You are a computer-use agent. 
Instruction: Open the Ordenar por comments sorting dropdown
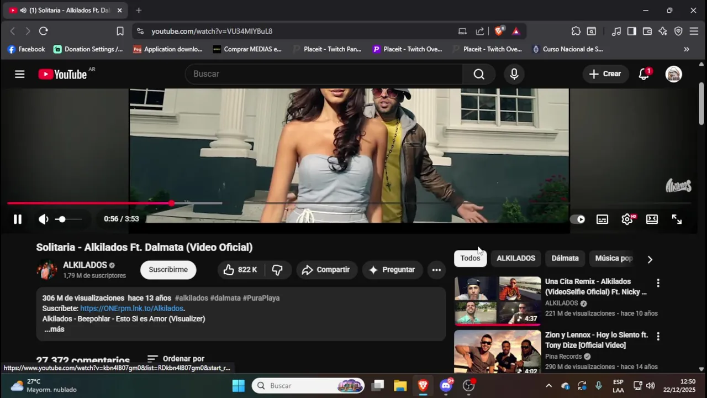(x=176, y=359)
